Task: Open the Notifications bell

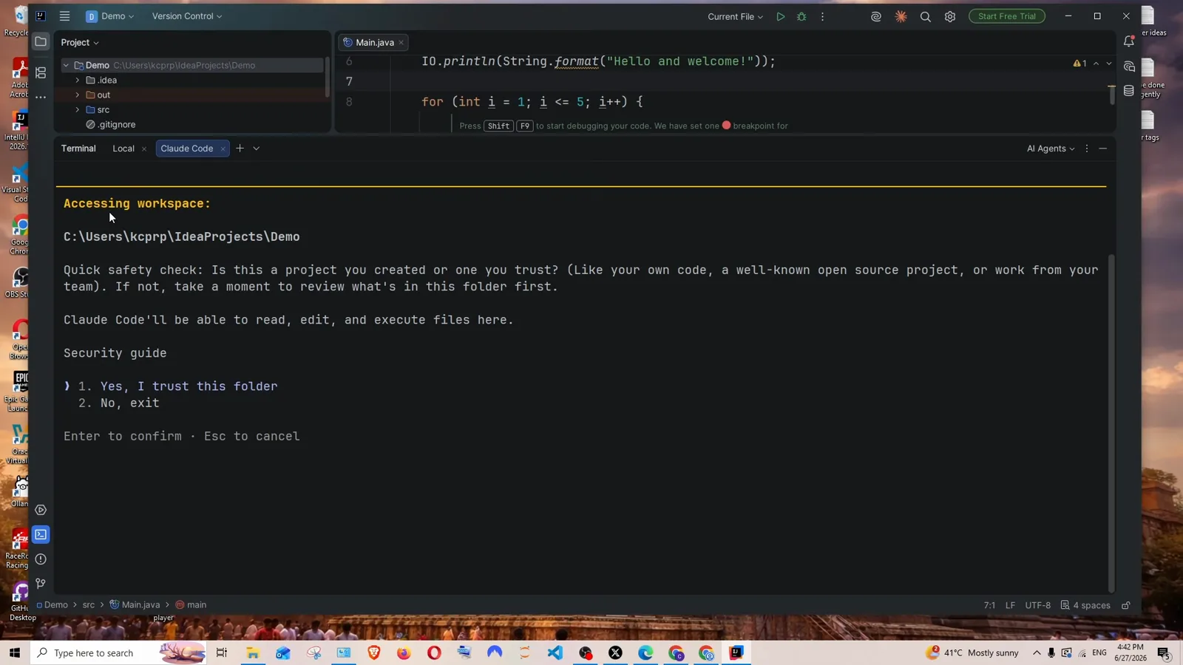Action: click(1129, 41)
